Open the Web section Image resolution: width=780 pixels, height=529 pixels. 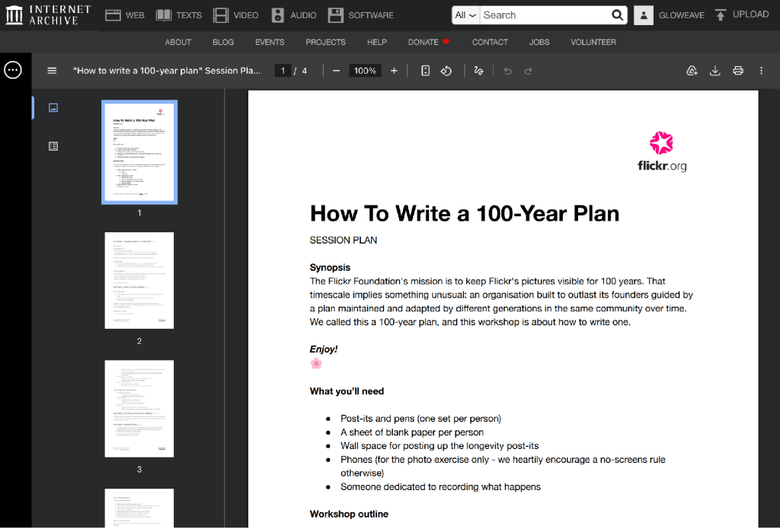coord(125,15)
